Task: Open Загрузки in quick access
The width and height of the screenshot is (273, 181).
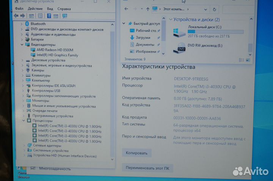Action: coord(143,37)
